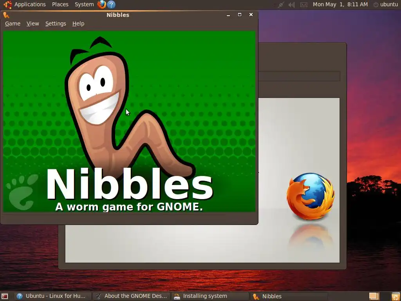Close the Nibbles window
Viewport: 401px width, 301px height.
[x=251, y=15]
